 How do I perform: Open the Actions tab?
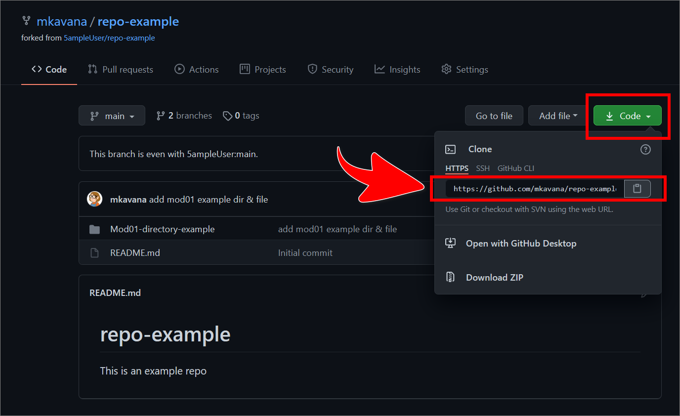(x=197, y=70)
